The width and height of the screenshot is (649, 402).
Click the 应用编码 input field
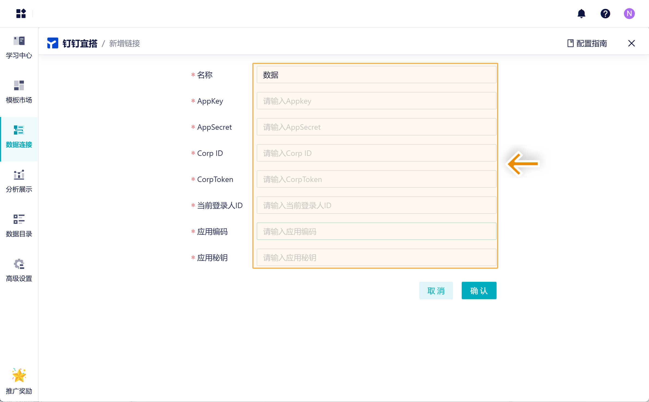376,231
